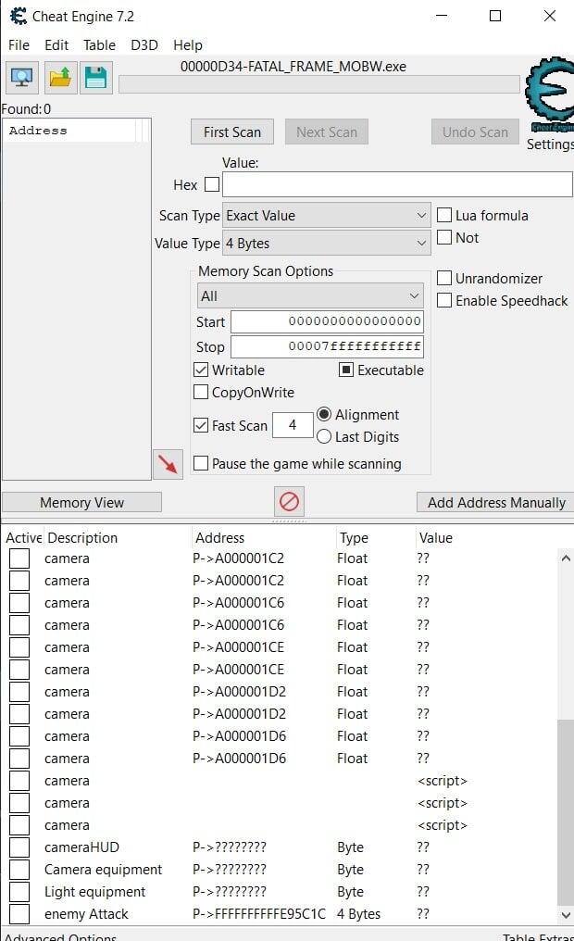Click the scan progress bar

tap(319, 84)
